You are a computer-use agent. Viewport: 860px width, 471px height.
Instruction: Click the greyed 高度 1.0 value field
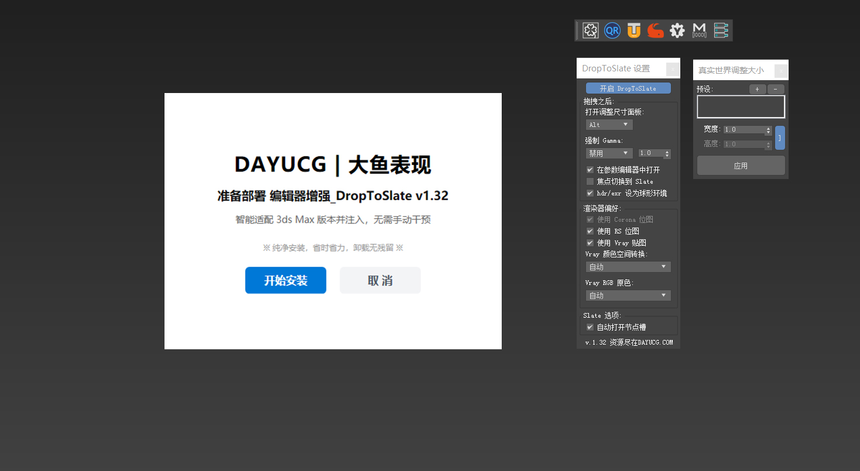pos(744,144)
